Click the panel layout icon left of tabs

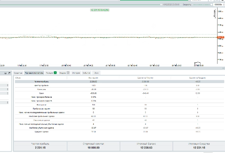tap(5, 73)
